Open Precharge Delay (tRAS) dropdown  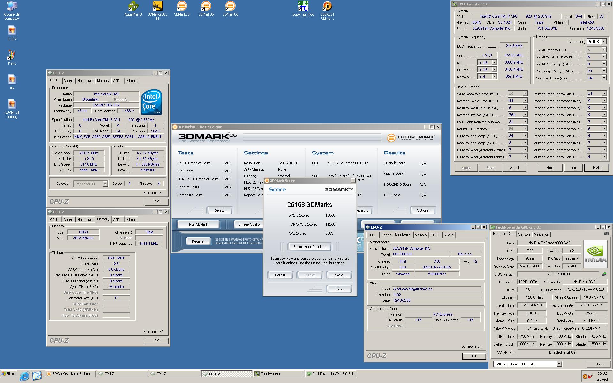(604, 71)
